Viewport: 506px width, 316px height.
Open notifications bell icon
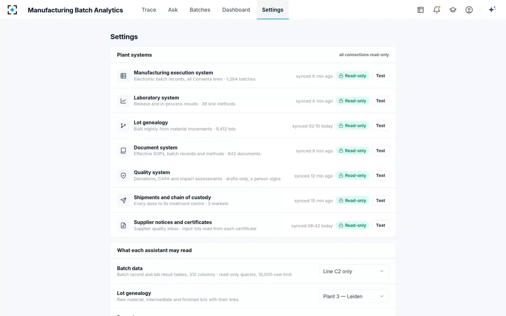click(x=437, y=10)
